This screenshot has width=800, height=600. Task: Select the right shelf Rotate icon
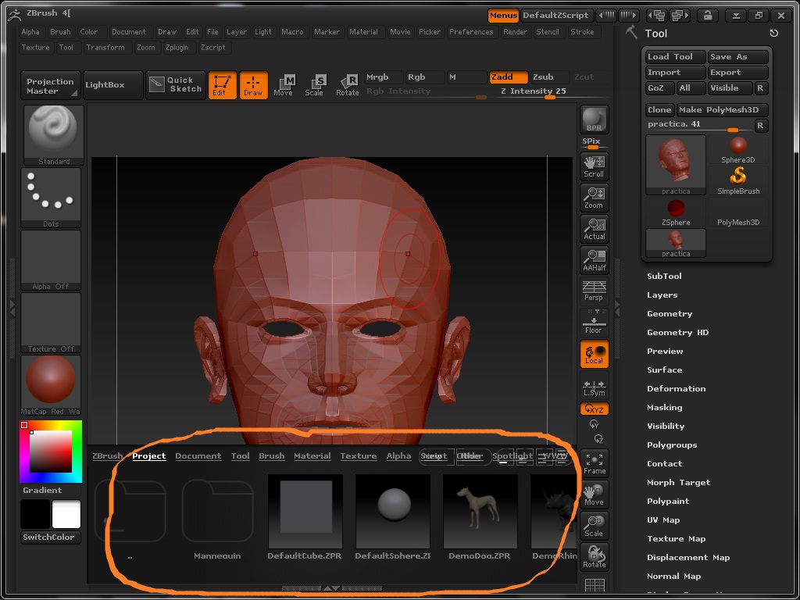pyautogui.click(x=594, y=556)
